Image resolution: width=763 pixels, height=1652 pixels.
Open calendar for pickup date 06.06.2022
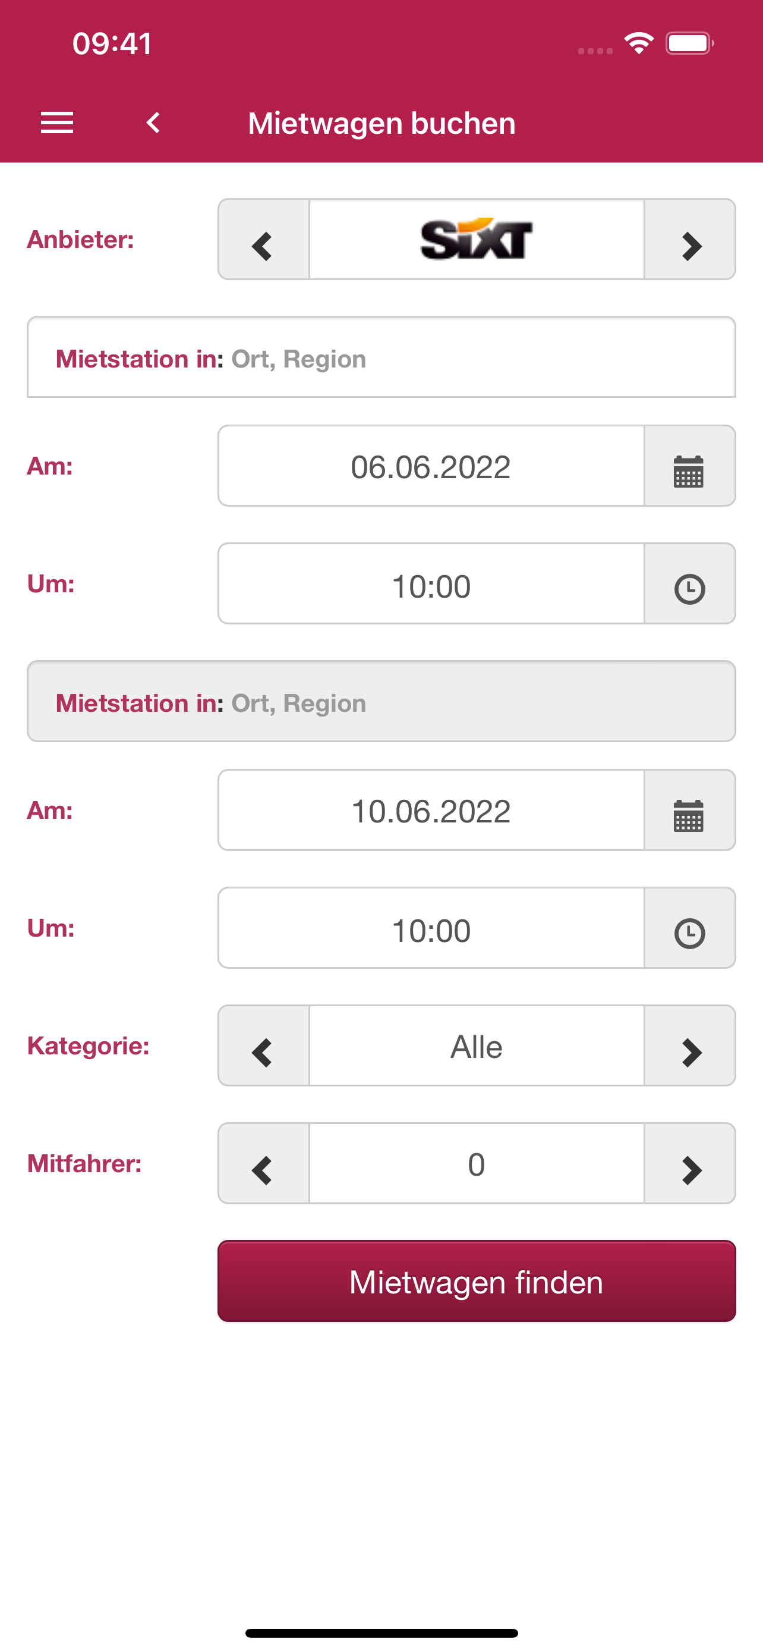point(689,466)
